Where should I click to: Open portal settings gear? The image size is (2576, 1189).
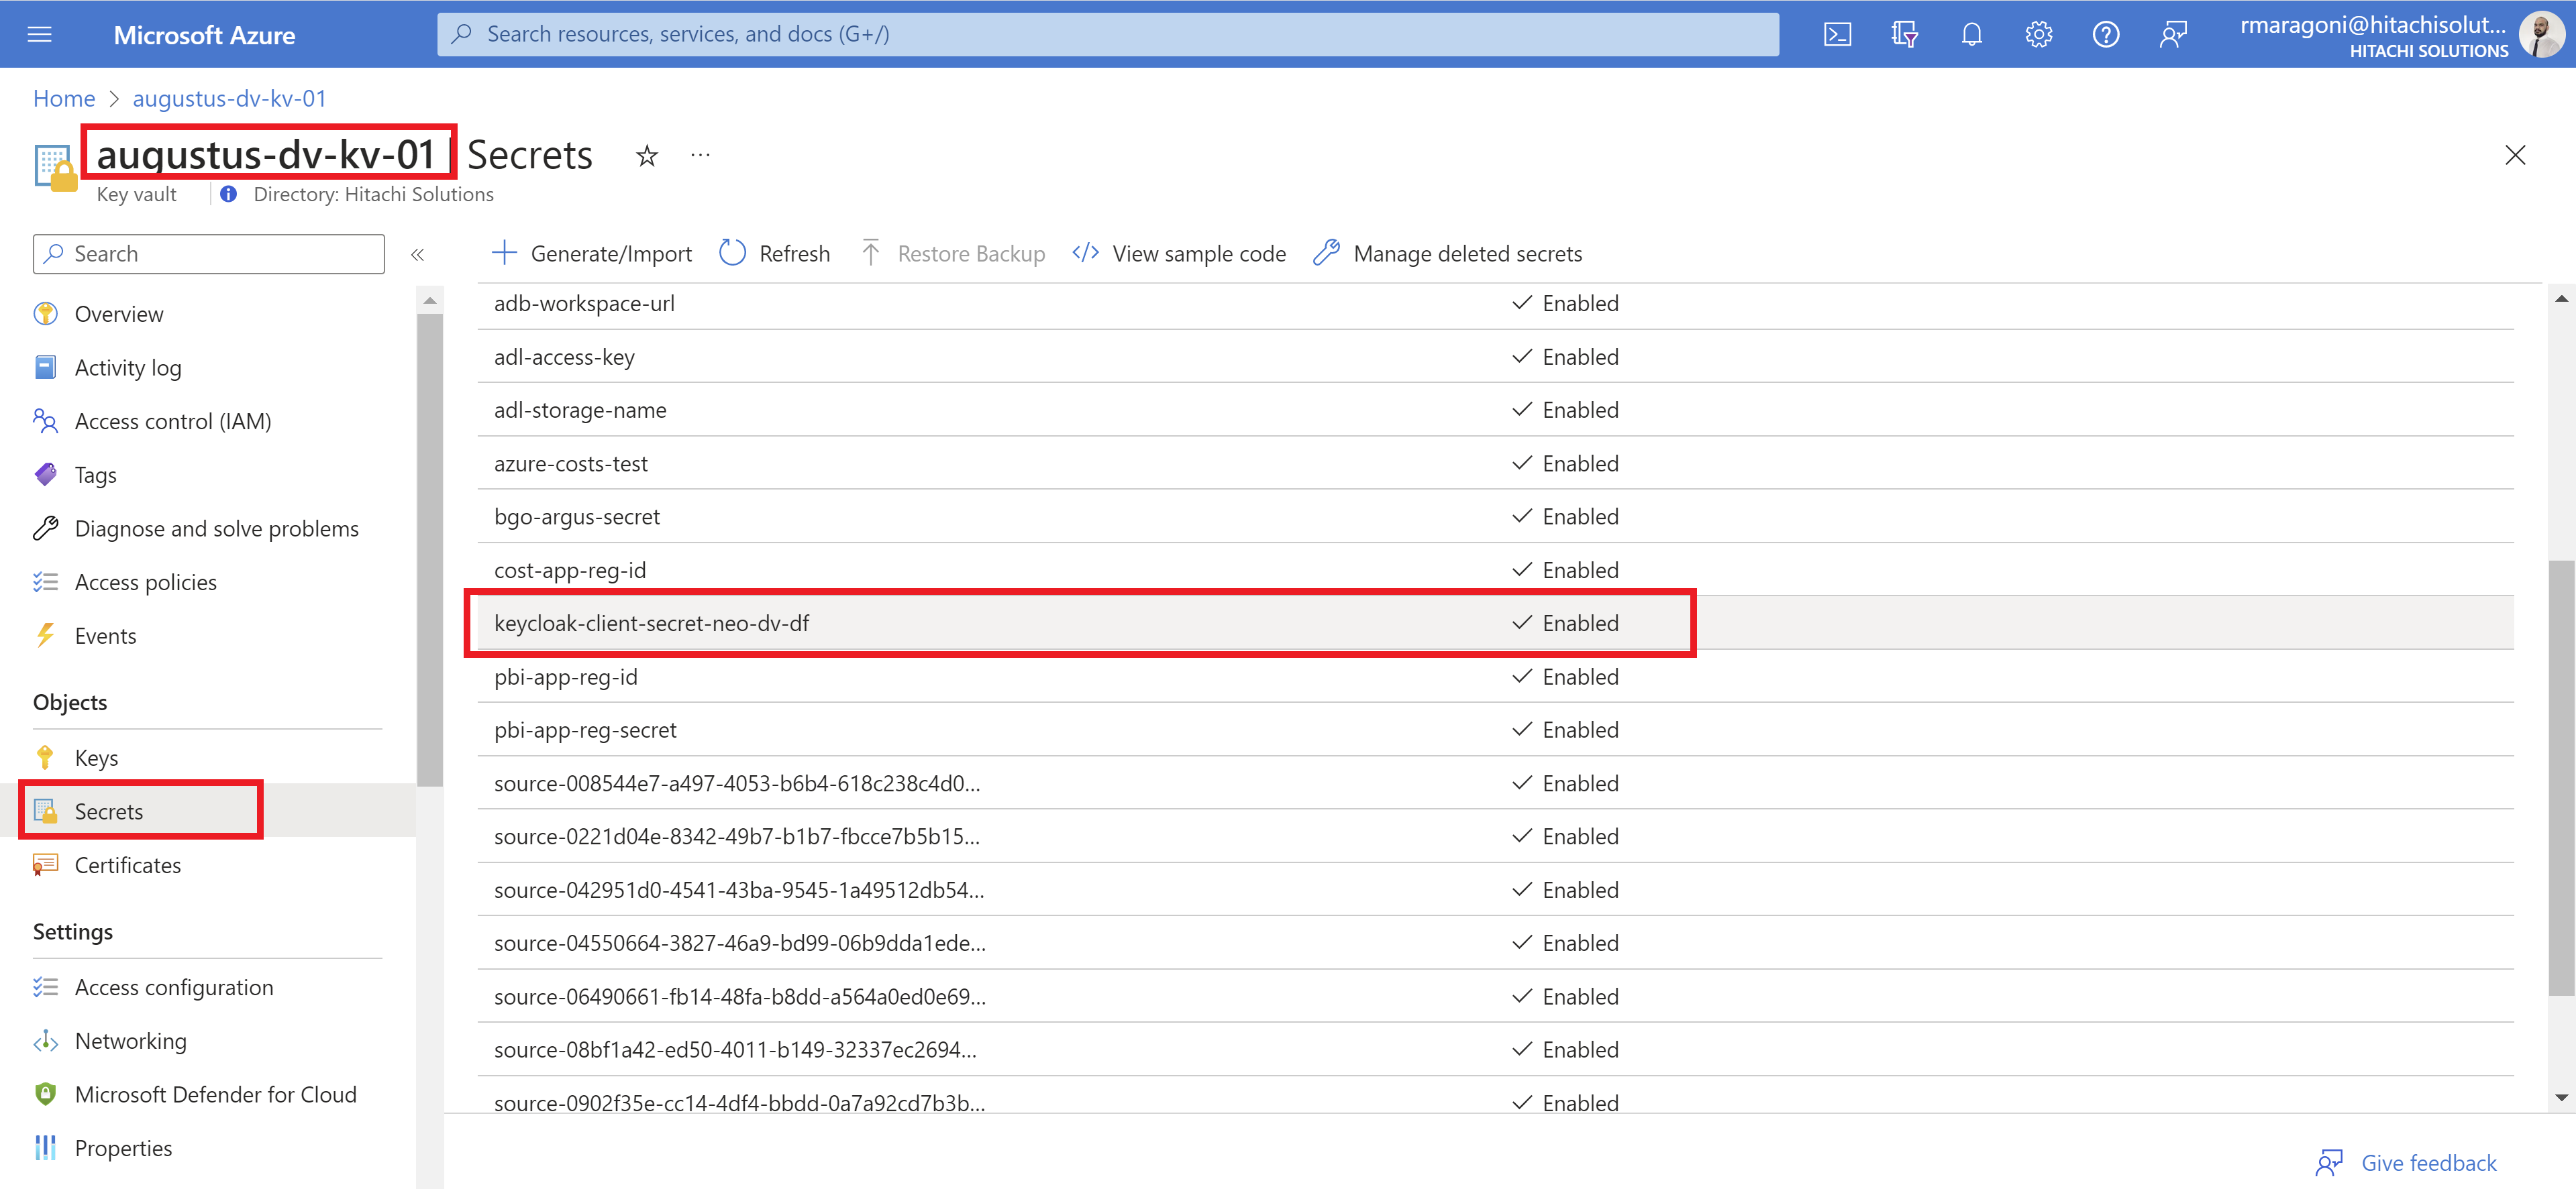2038,35
